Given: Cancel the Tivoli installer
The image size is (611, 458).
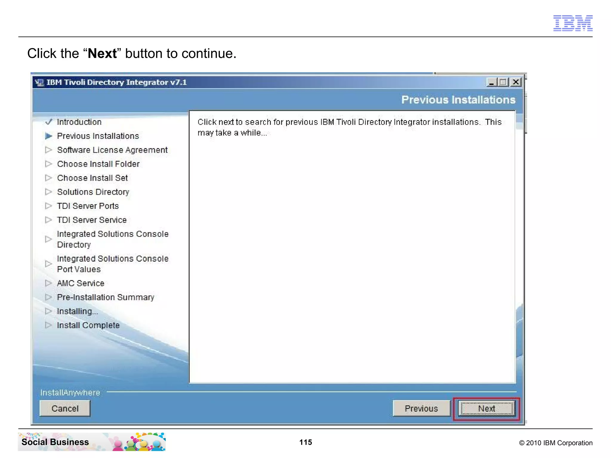Looking at the screenshot, I should (65, 408).
